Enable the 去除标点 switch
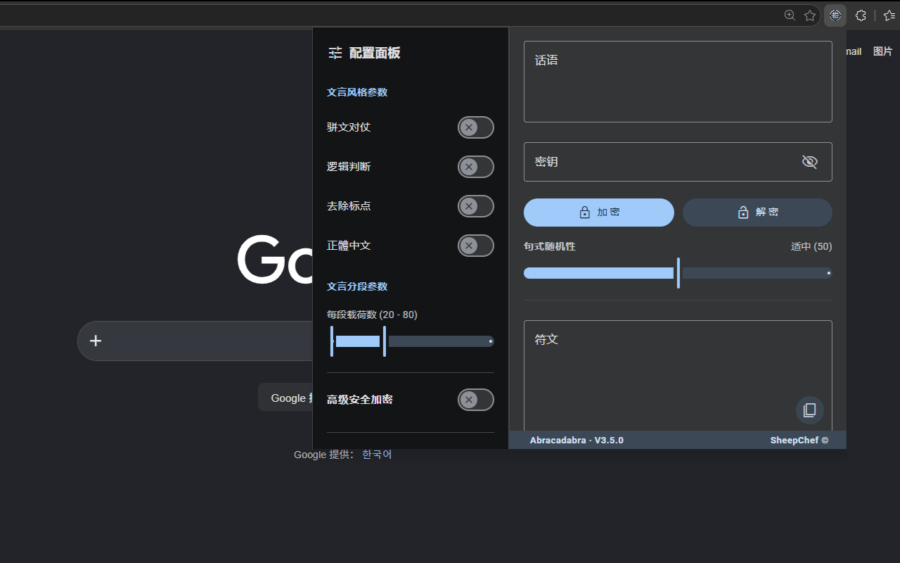This screenshot has width=900, height=563. (x=476, y=206)
